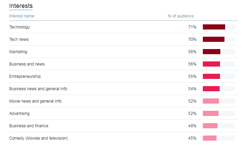Click the Advertising 52% pink bar
This screenshot has height=153, width=243.
[211, 114]
